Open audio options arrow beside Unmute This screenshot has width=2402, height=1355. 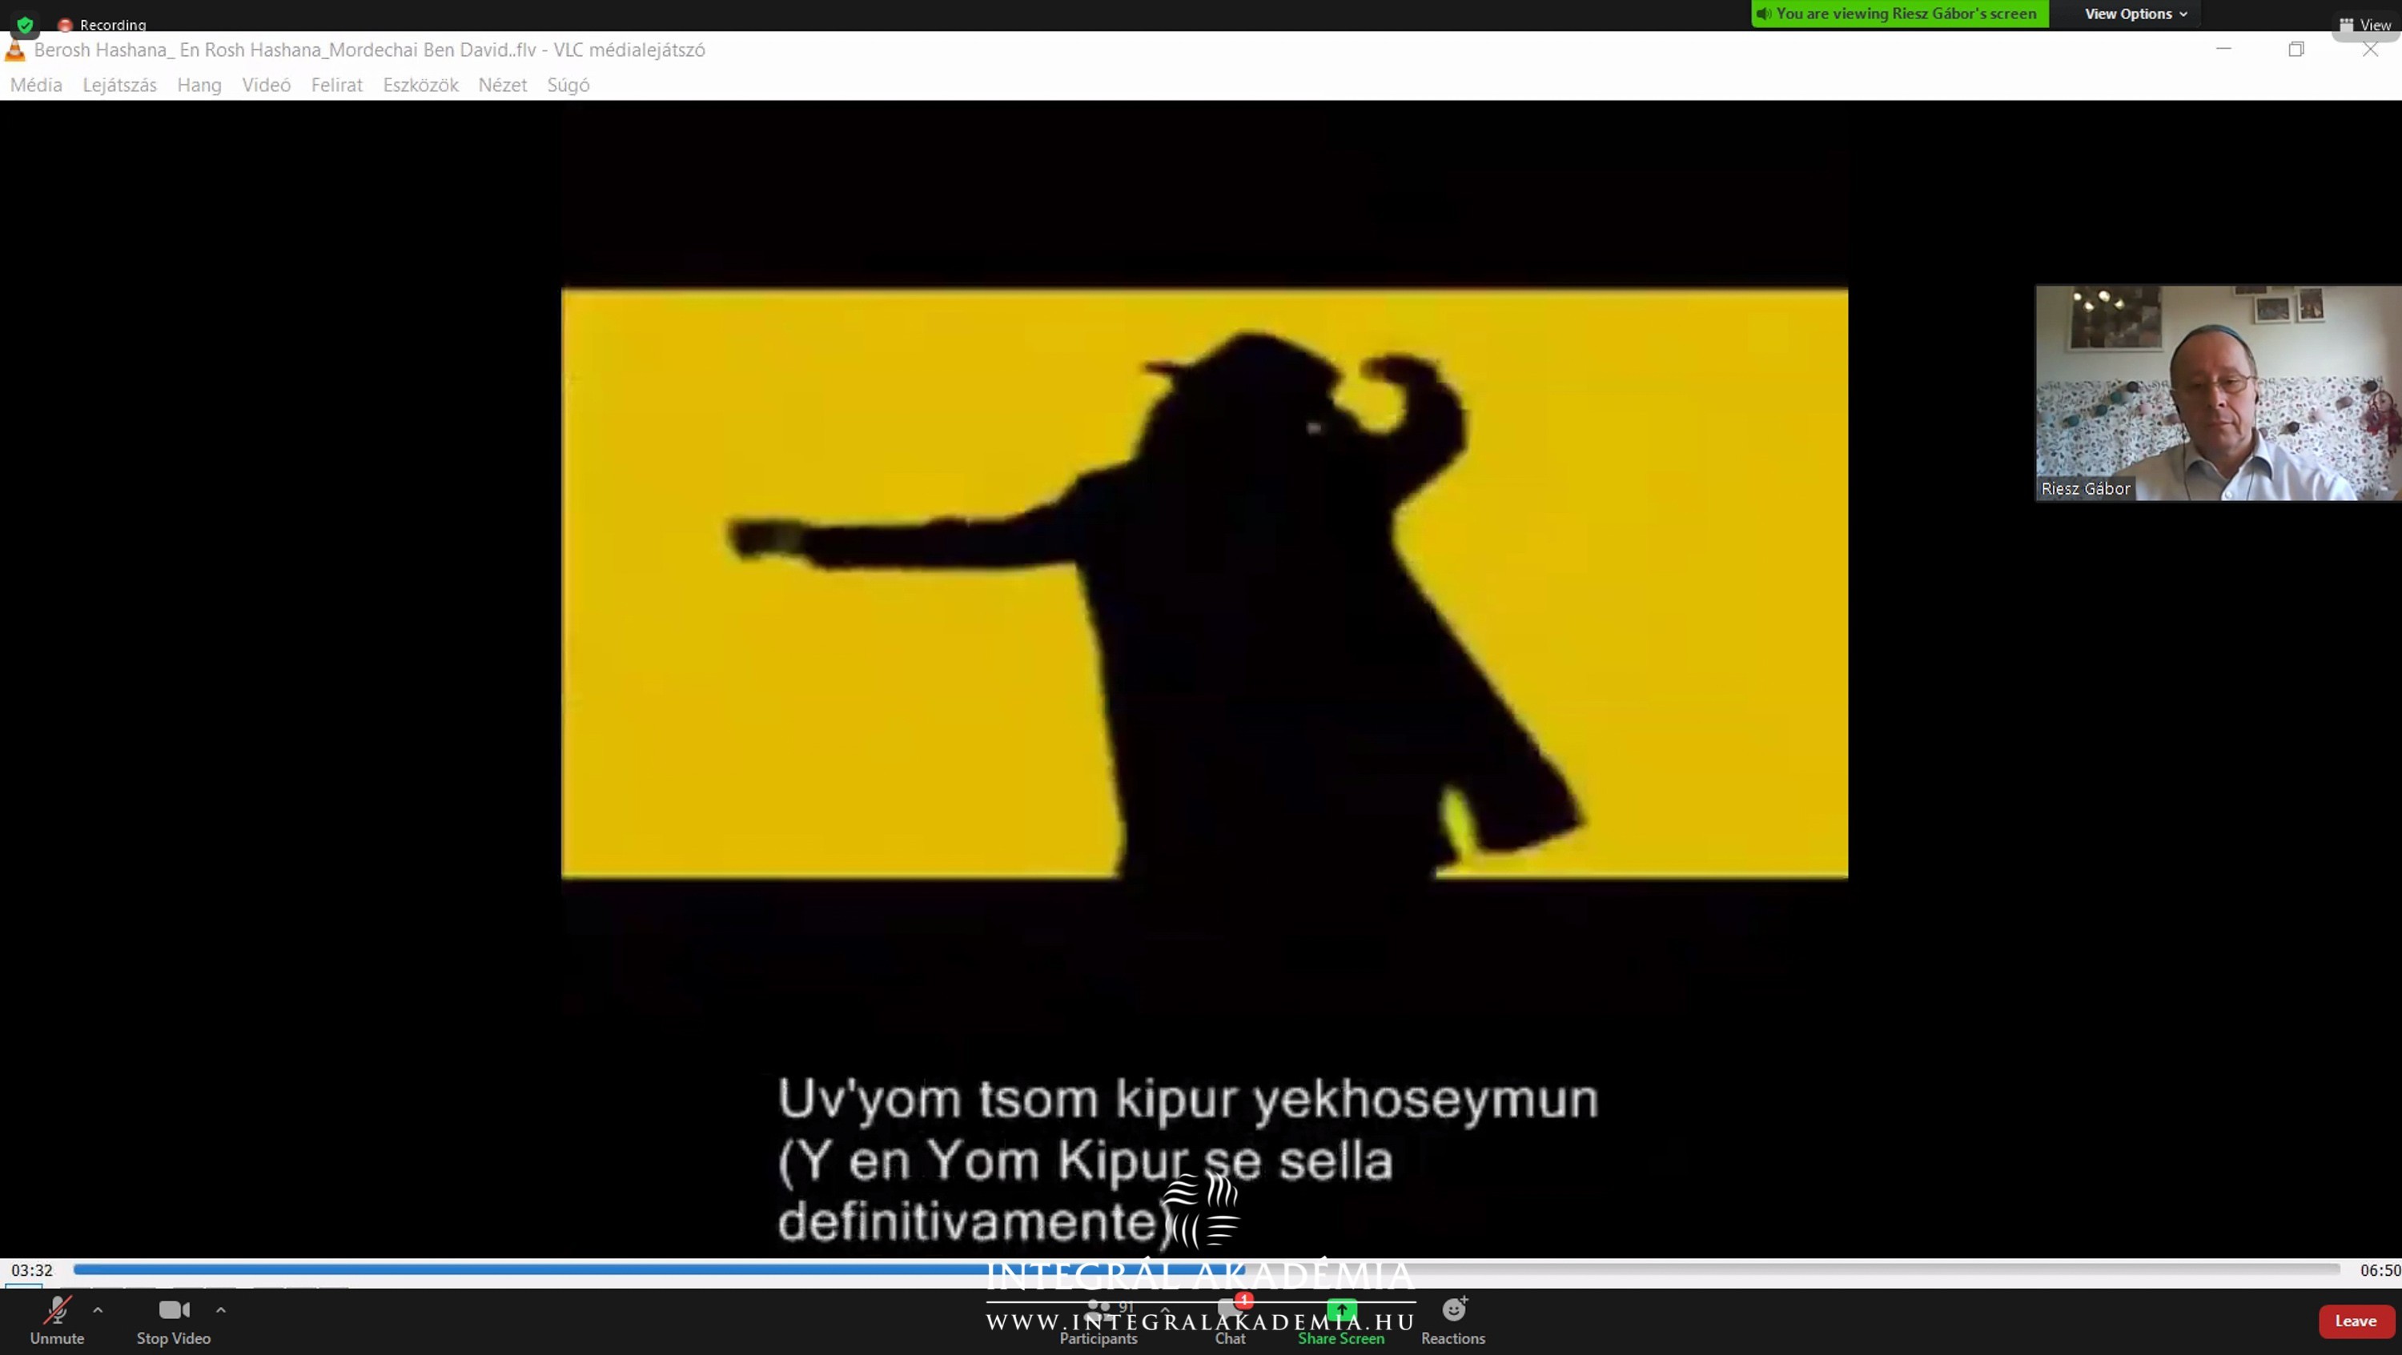pyautogui.click(x=98, y=1310)
